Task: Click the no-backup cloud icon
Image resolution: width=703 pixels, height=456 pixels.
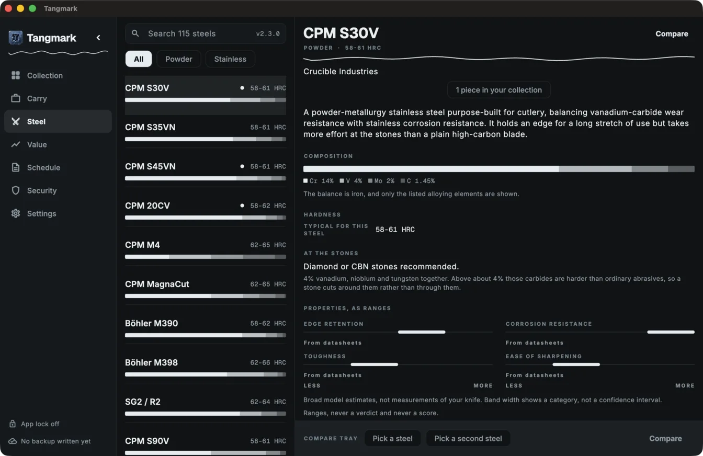Action: tap(13, 441)
